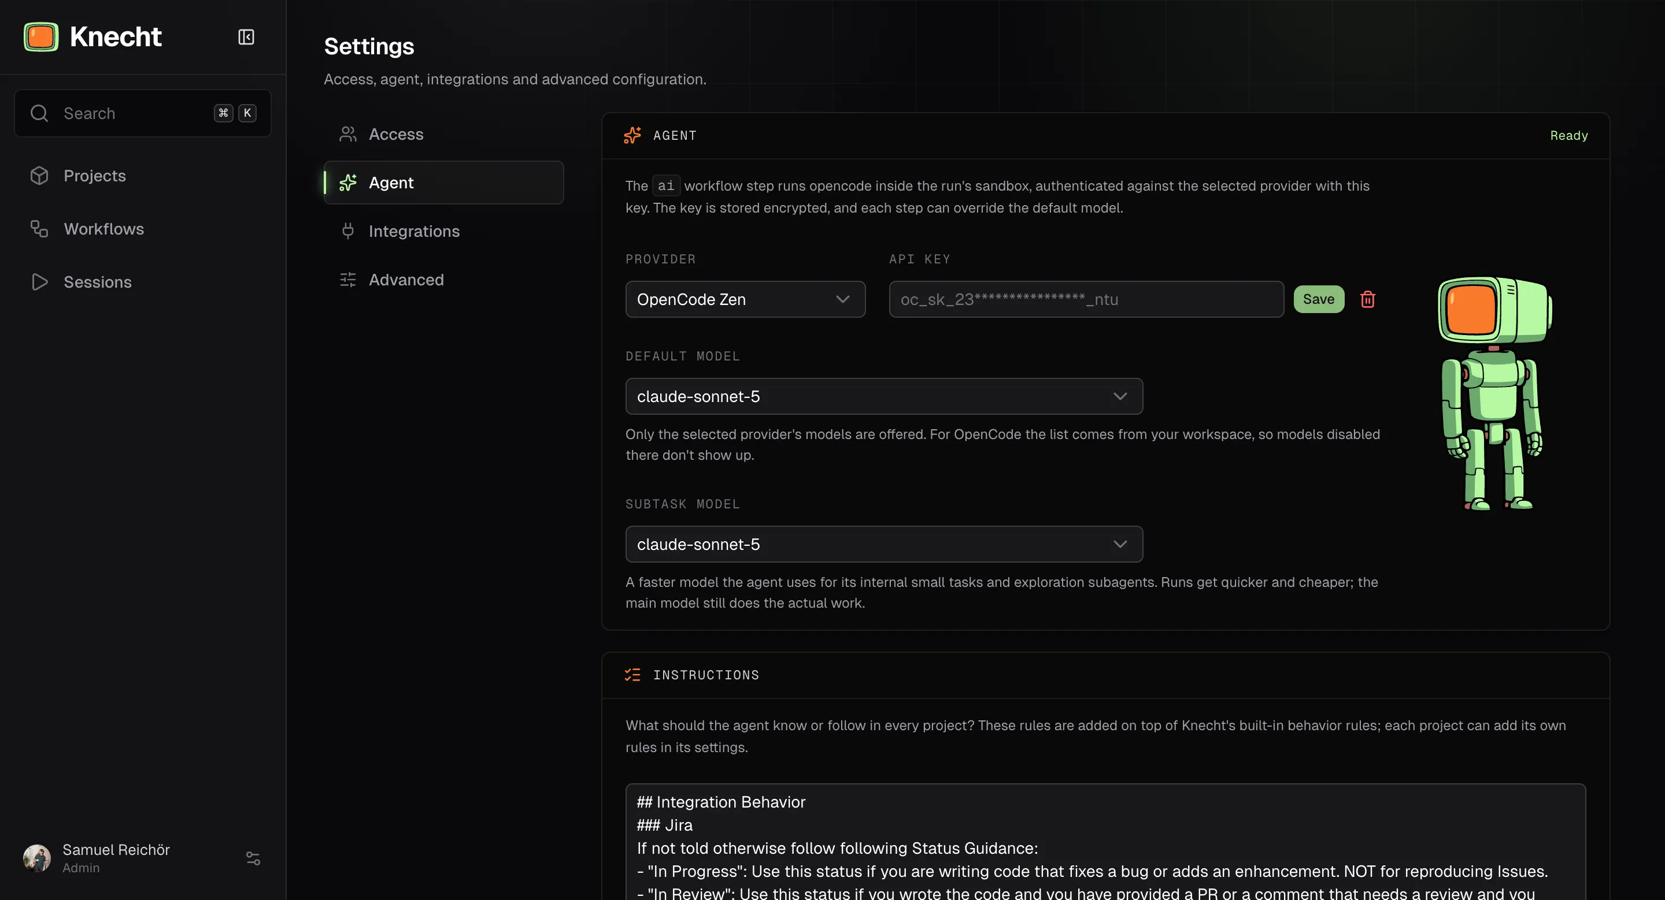The image size is (1665, 900).
Task: Open the Advanced settings tab
Action: coord(443,280)
